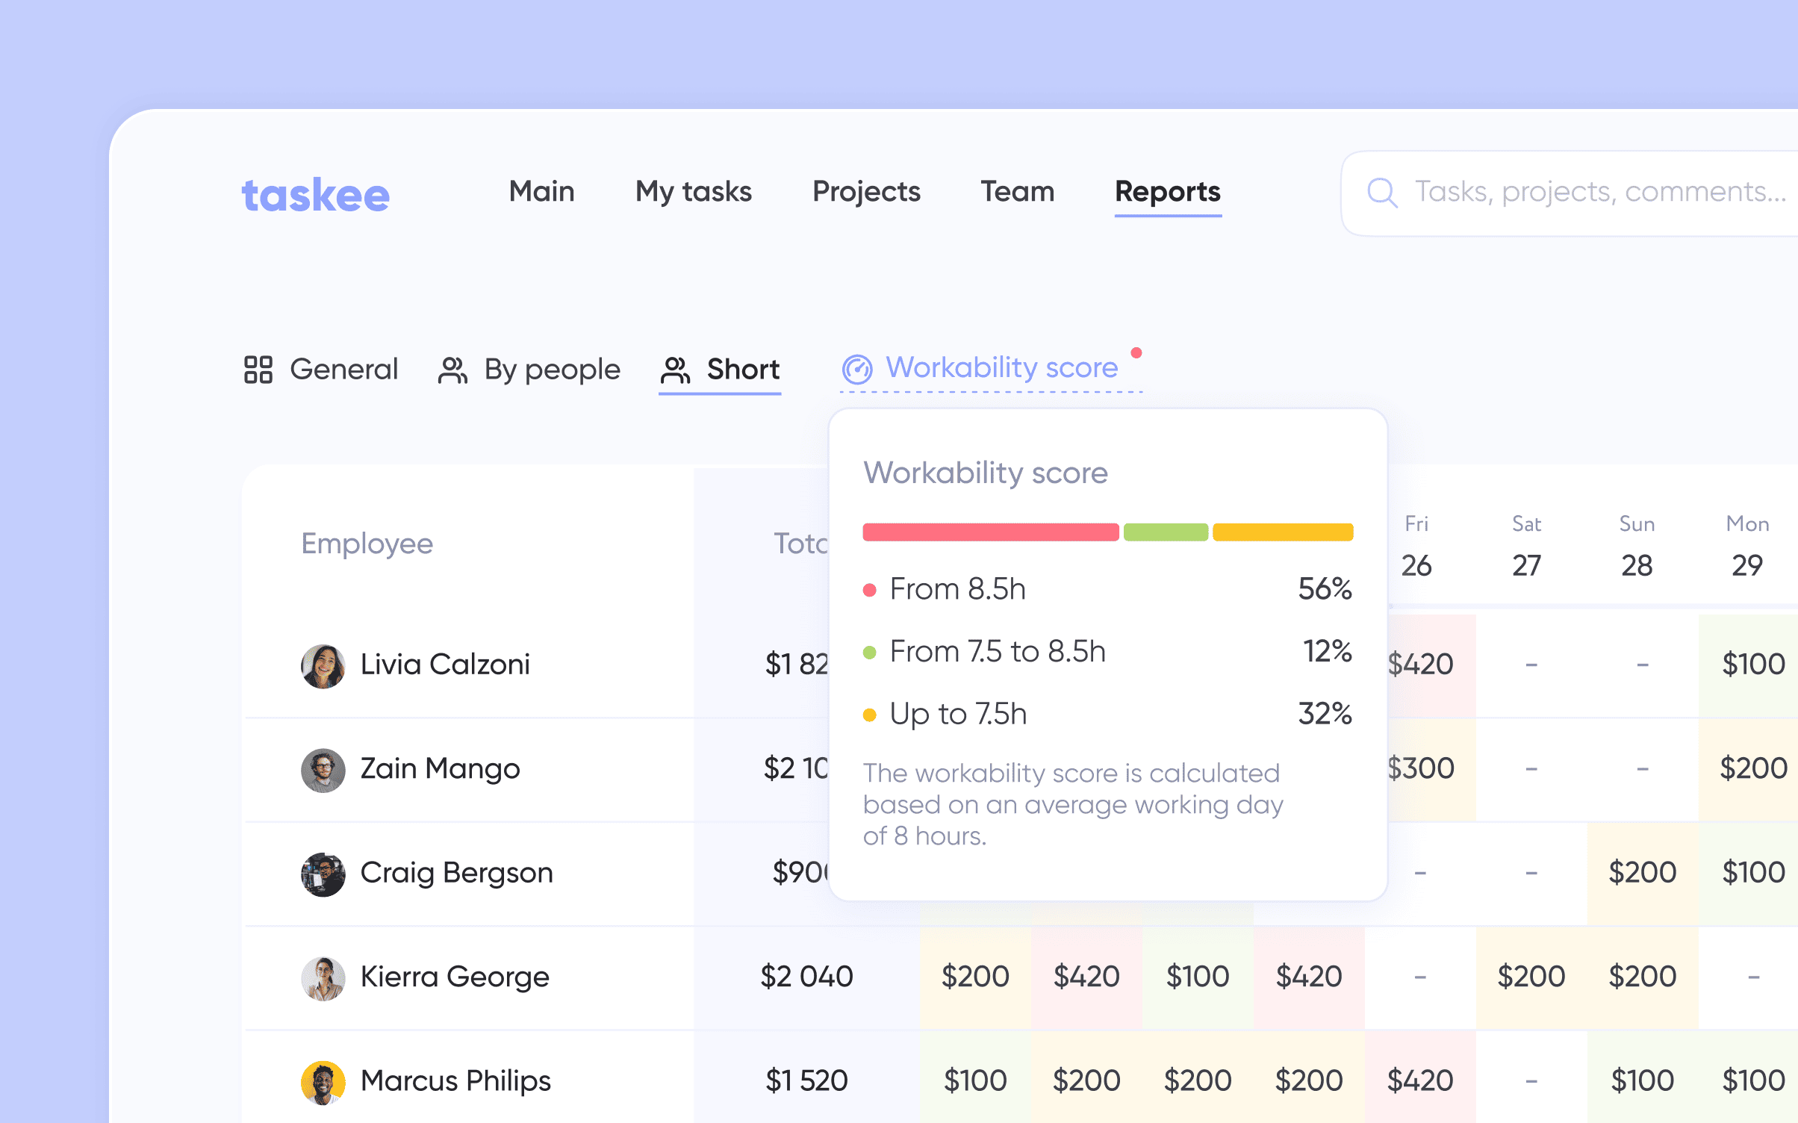
Task: Click the search magnifier icon
Action: tap(1382, 193)
